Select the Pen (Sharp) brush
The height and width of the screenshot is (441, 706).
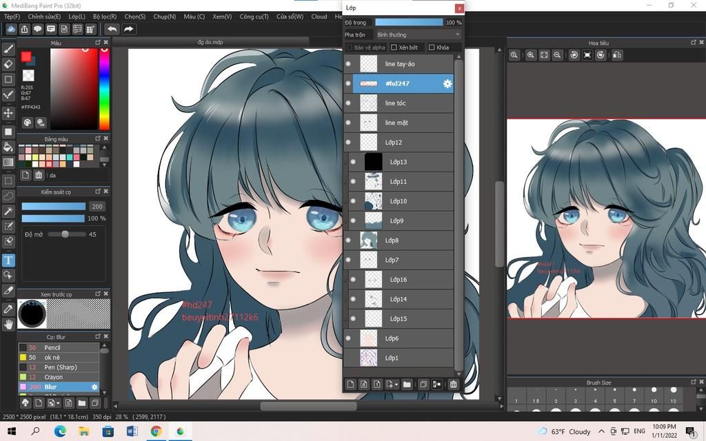click(59, 367)
